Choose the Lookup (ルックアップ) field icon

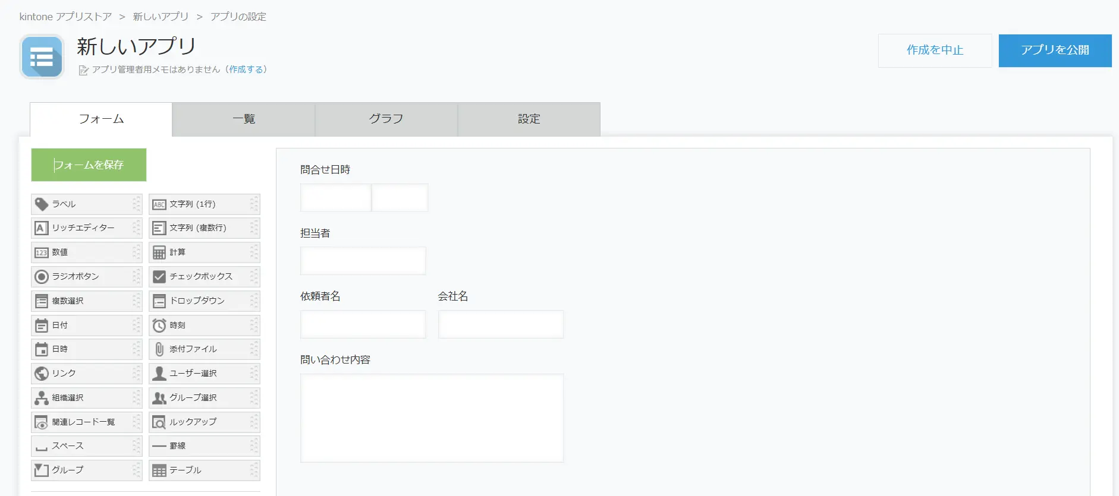pos(159,422)
